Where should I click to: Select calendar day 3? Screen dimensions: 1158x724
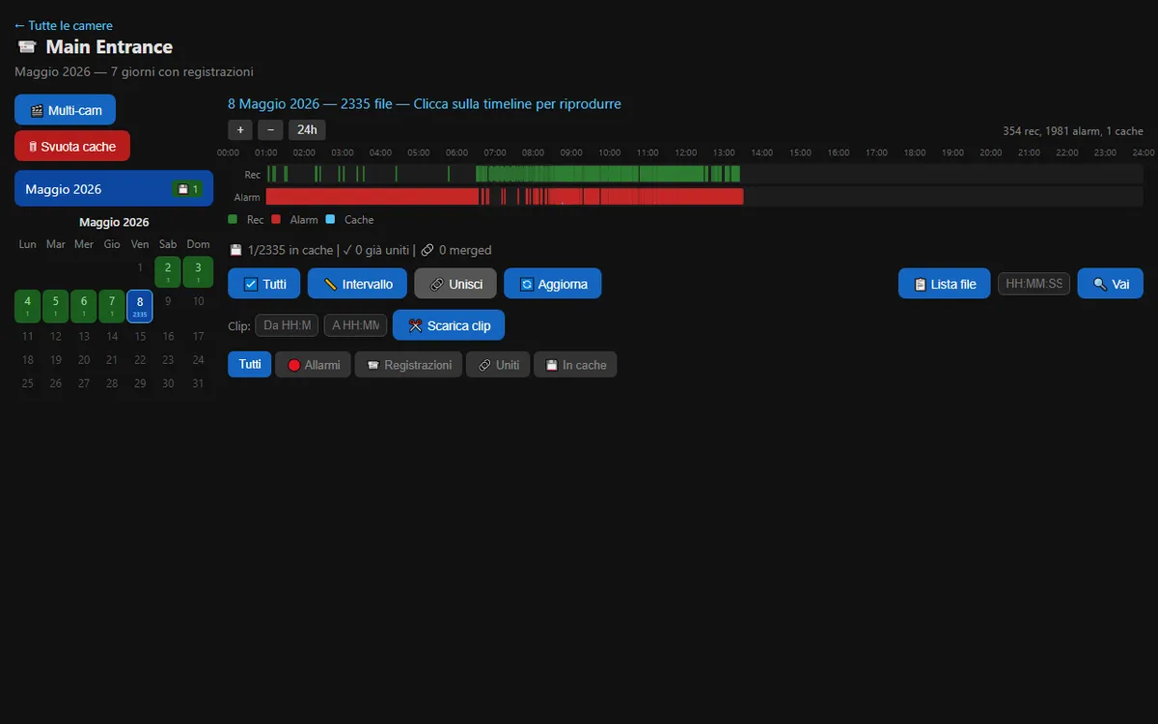(x=198, y=270)
